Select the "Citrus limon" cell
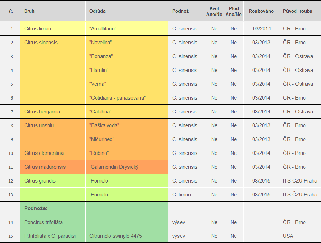Screen dimensions: 321x243 tap(38, 29)
